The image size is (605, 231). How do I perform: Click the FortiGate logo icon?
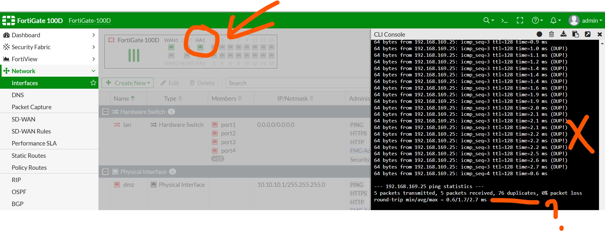point(9,21)
